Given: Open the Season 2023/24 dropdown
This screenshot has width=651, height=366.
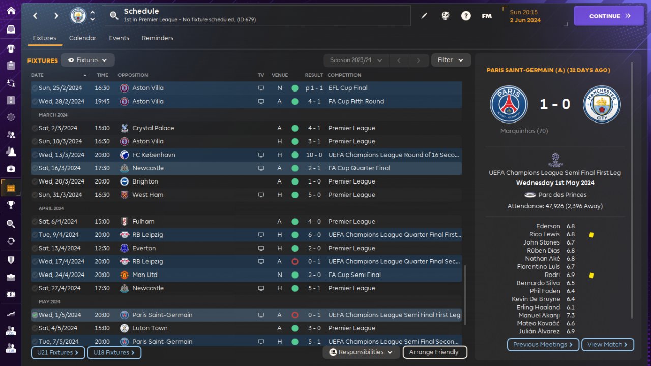Looking at the screenshot, I should [x=356, y=60].
